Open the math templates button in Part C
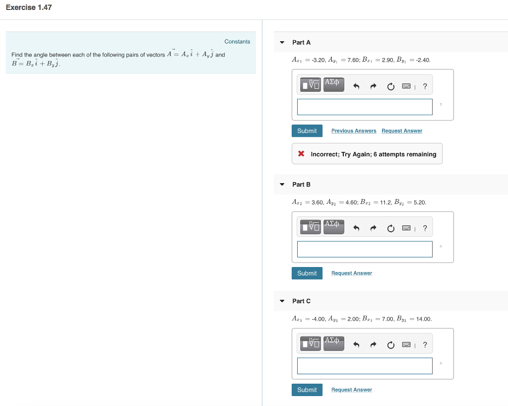The image size is (508, 406). (x=311, y=343)
